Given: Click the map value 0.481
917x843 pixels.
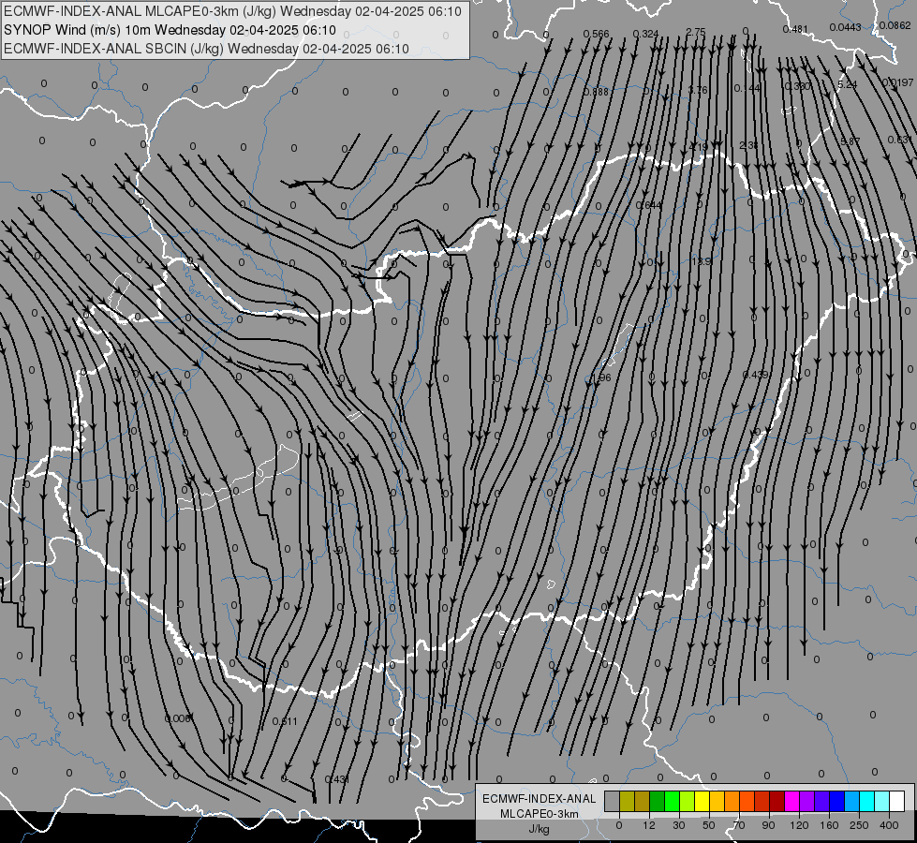Looking at the screenshot, I should pyautogui.click(x=795, y=29).
